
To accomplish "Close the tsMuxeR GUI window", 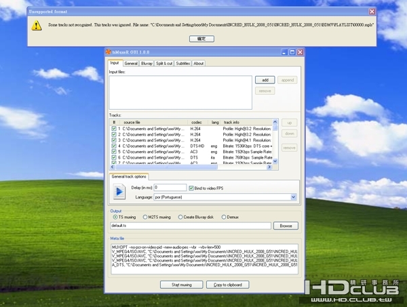I will pyautogui.click(x=300, y=52).
